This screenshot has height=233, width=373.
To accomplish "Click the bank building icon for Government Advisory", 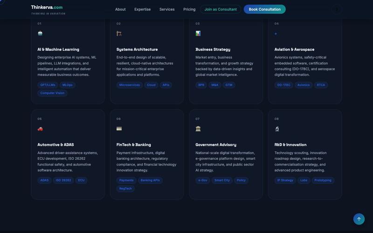I will click(198, 129).
